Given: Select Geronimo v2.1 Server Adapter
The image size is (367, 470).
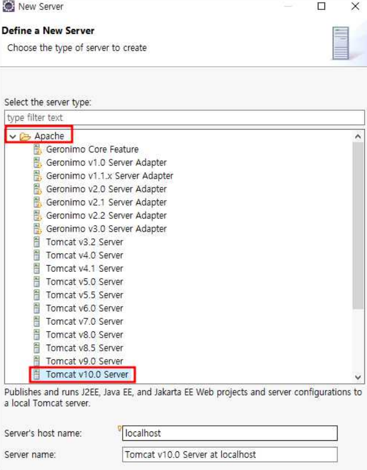Looking at the screenshot, I should pos(106,202).
